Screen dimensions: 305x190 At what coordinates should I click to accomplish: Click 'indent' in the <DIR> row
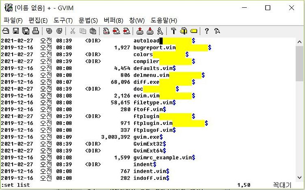pyautogui.click(x=143, y=164)
